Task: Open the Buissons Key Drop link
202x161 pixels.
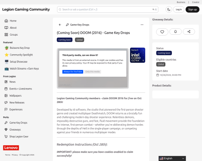Action: 20,48
